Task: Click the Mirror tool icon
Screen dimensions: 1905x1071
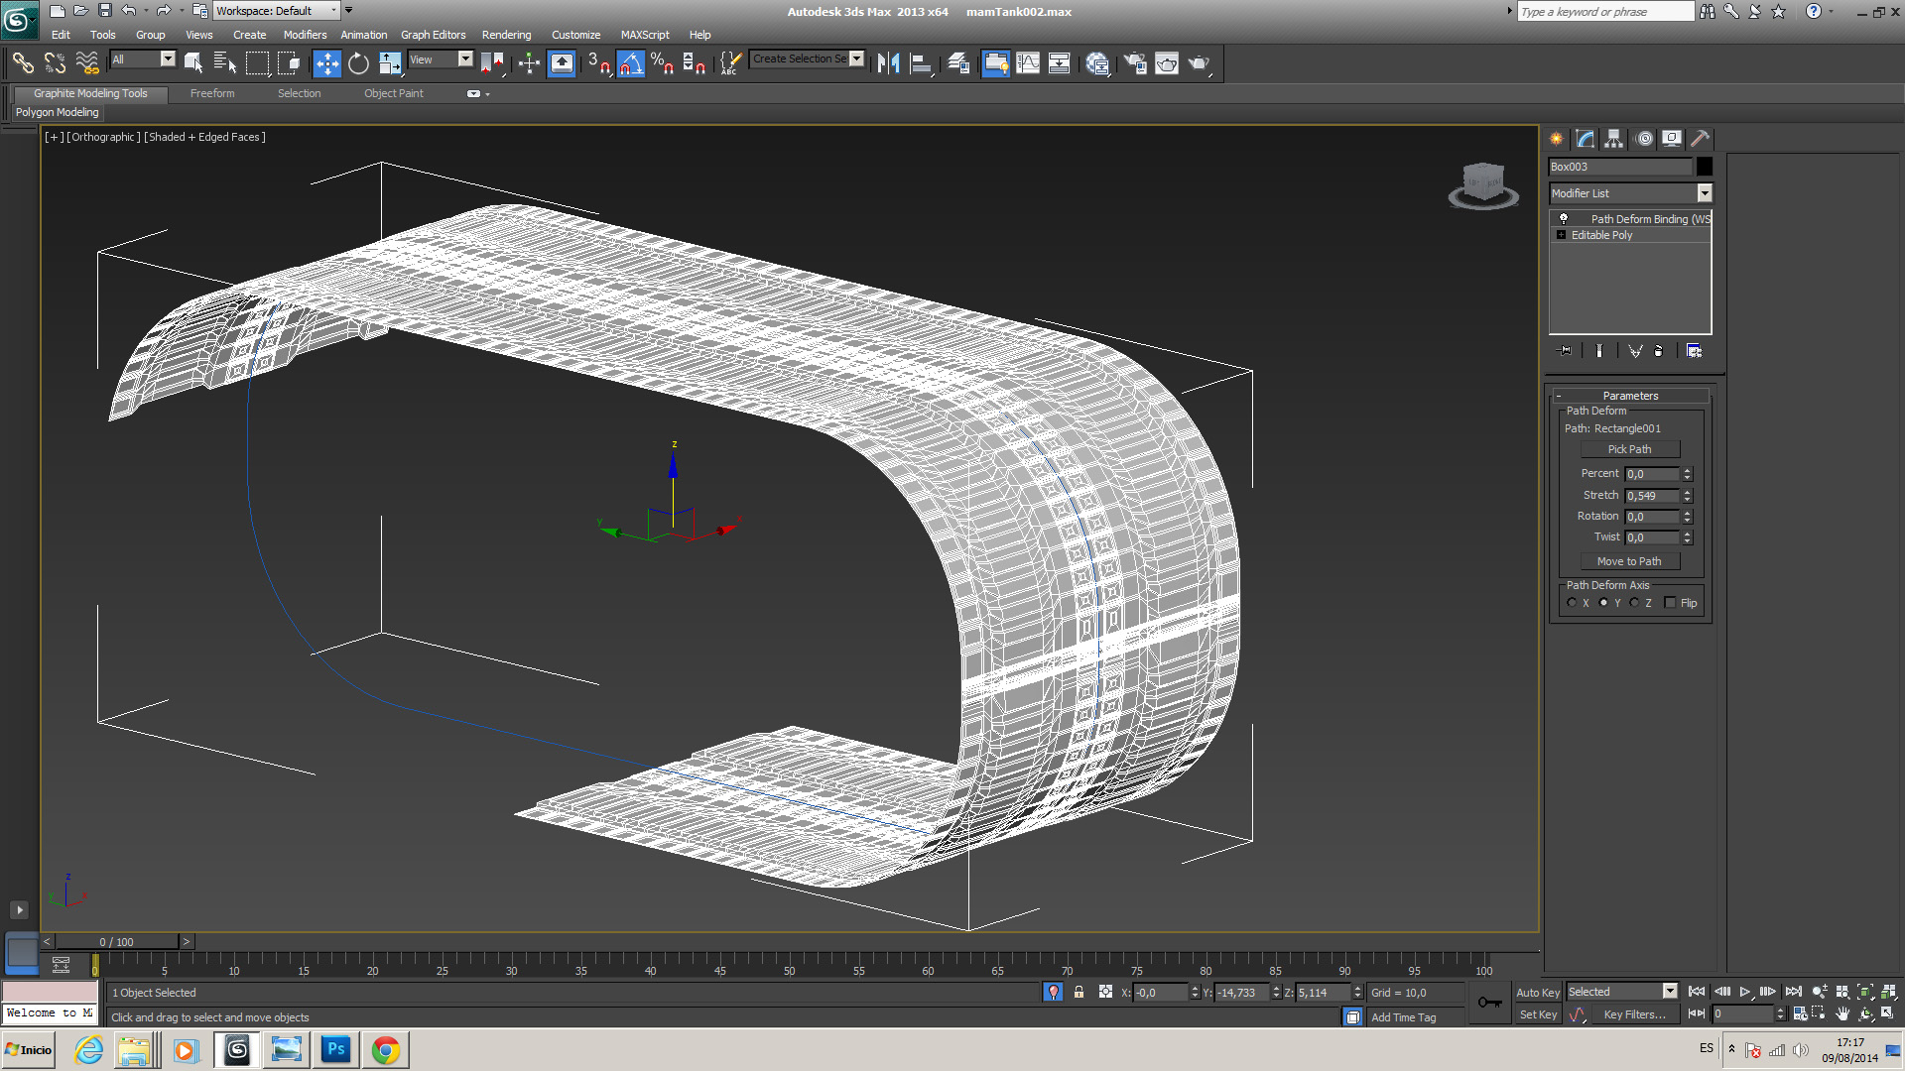Action: coord(888,63)
